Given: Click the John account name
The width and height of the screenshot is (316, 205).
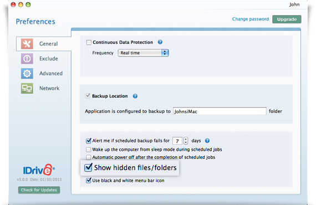Looking at the screenshot, I should [x=294, y=4].
